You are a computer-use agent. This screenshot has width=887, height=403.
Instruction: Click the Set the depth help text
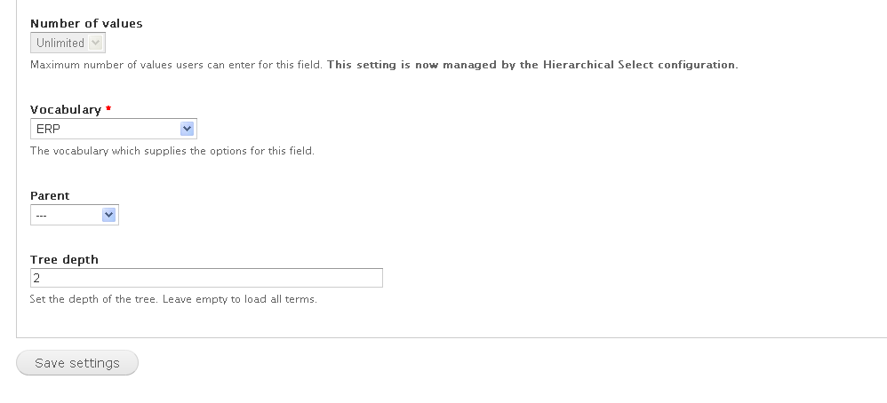tap(173, 299)
